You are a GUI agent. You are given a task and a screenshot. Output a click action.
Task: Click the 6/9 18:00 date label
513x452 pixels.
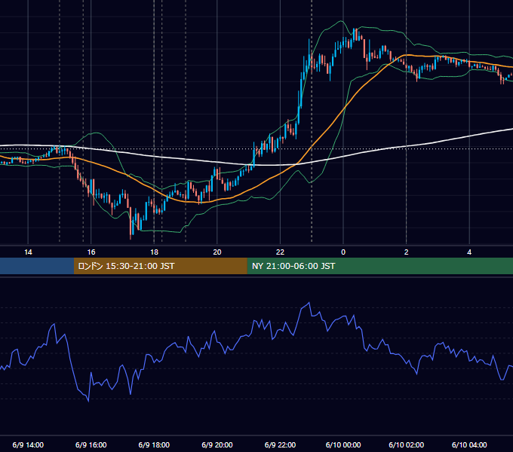(x=154, y=444)
